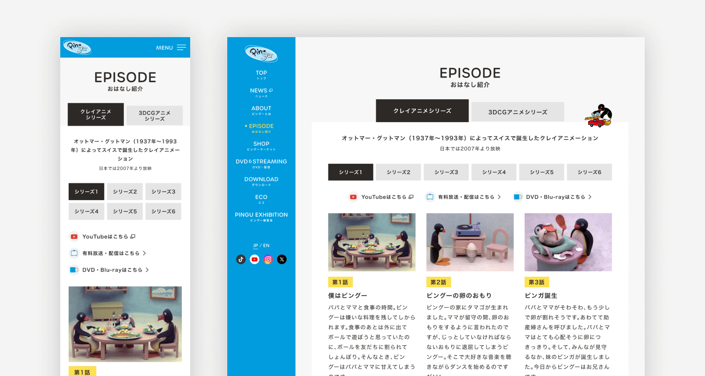
Task: Select mobile シリーズ2 button
Action: point(125,192)
